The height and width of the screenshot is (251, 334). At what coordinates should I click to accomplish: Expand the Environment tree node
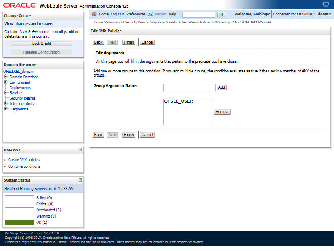tap(6, 82)
